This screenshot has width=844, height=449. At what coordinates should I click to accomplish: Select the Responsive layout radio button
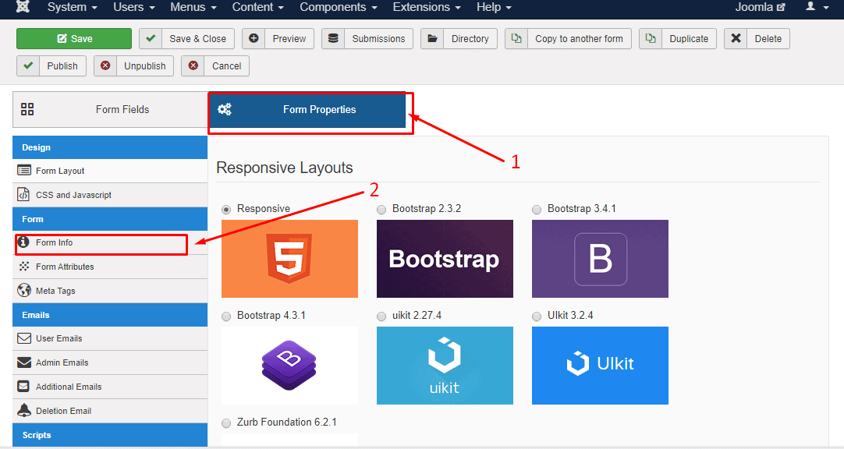click(227, 210)
